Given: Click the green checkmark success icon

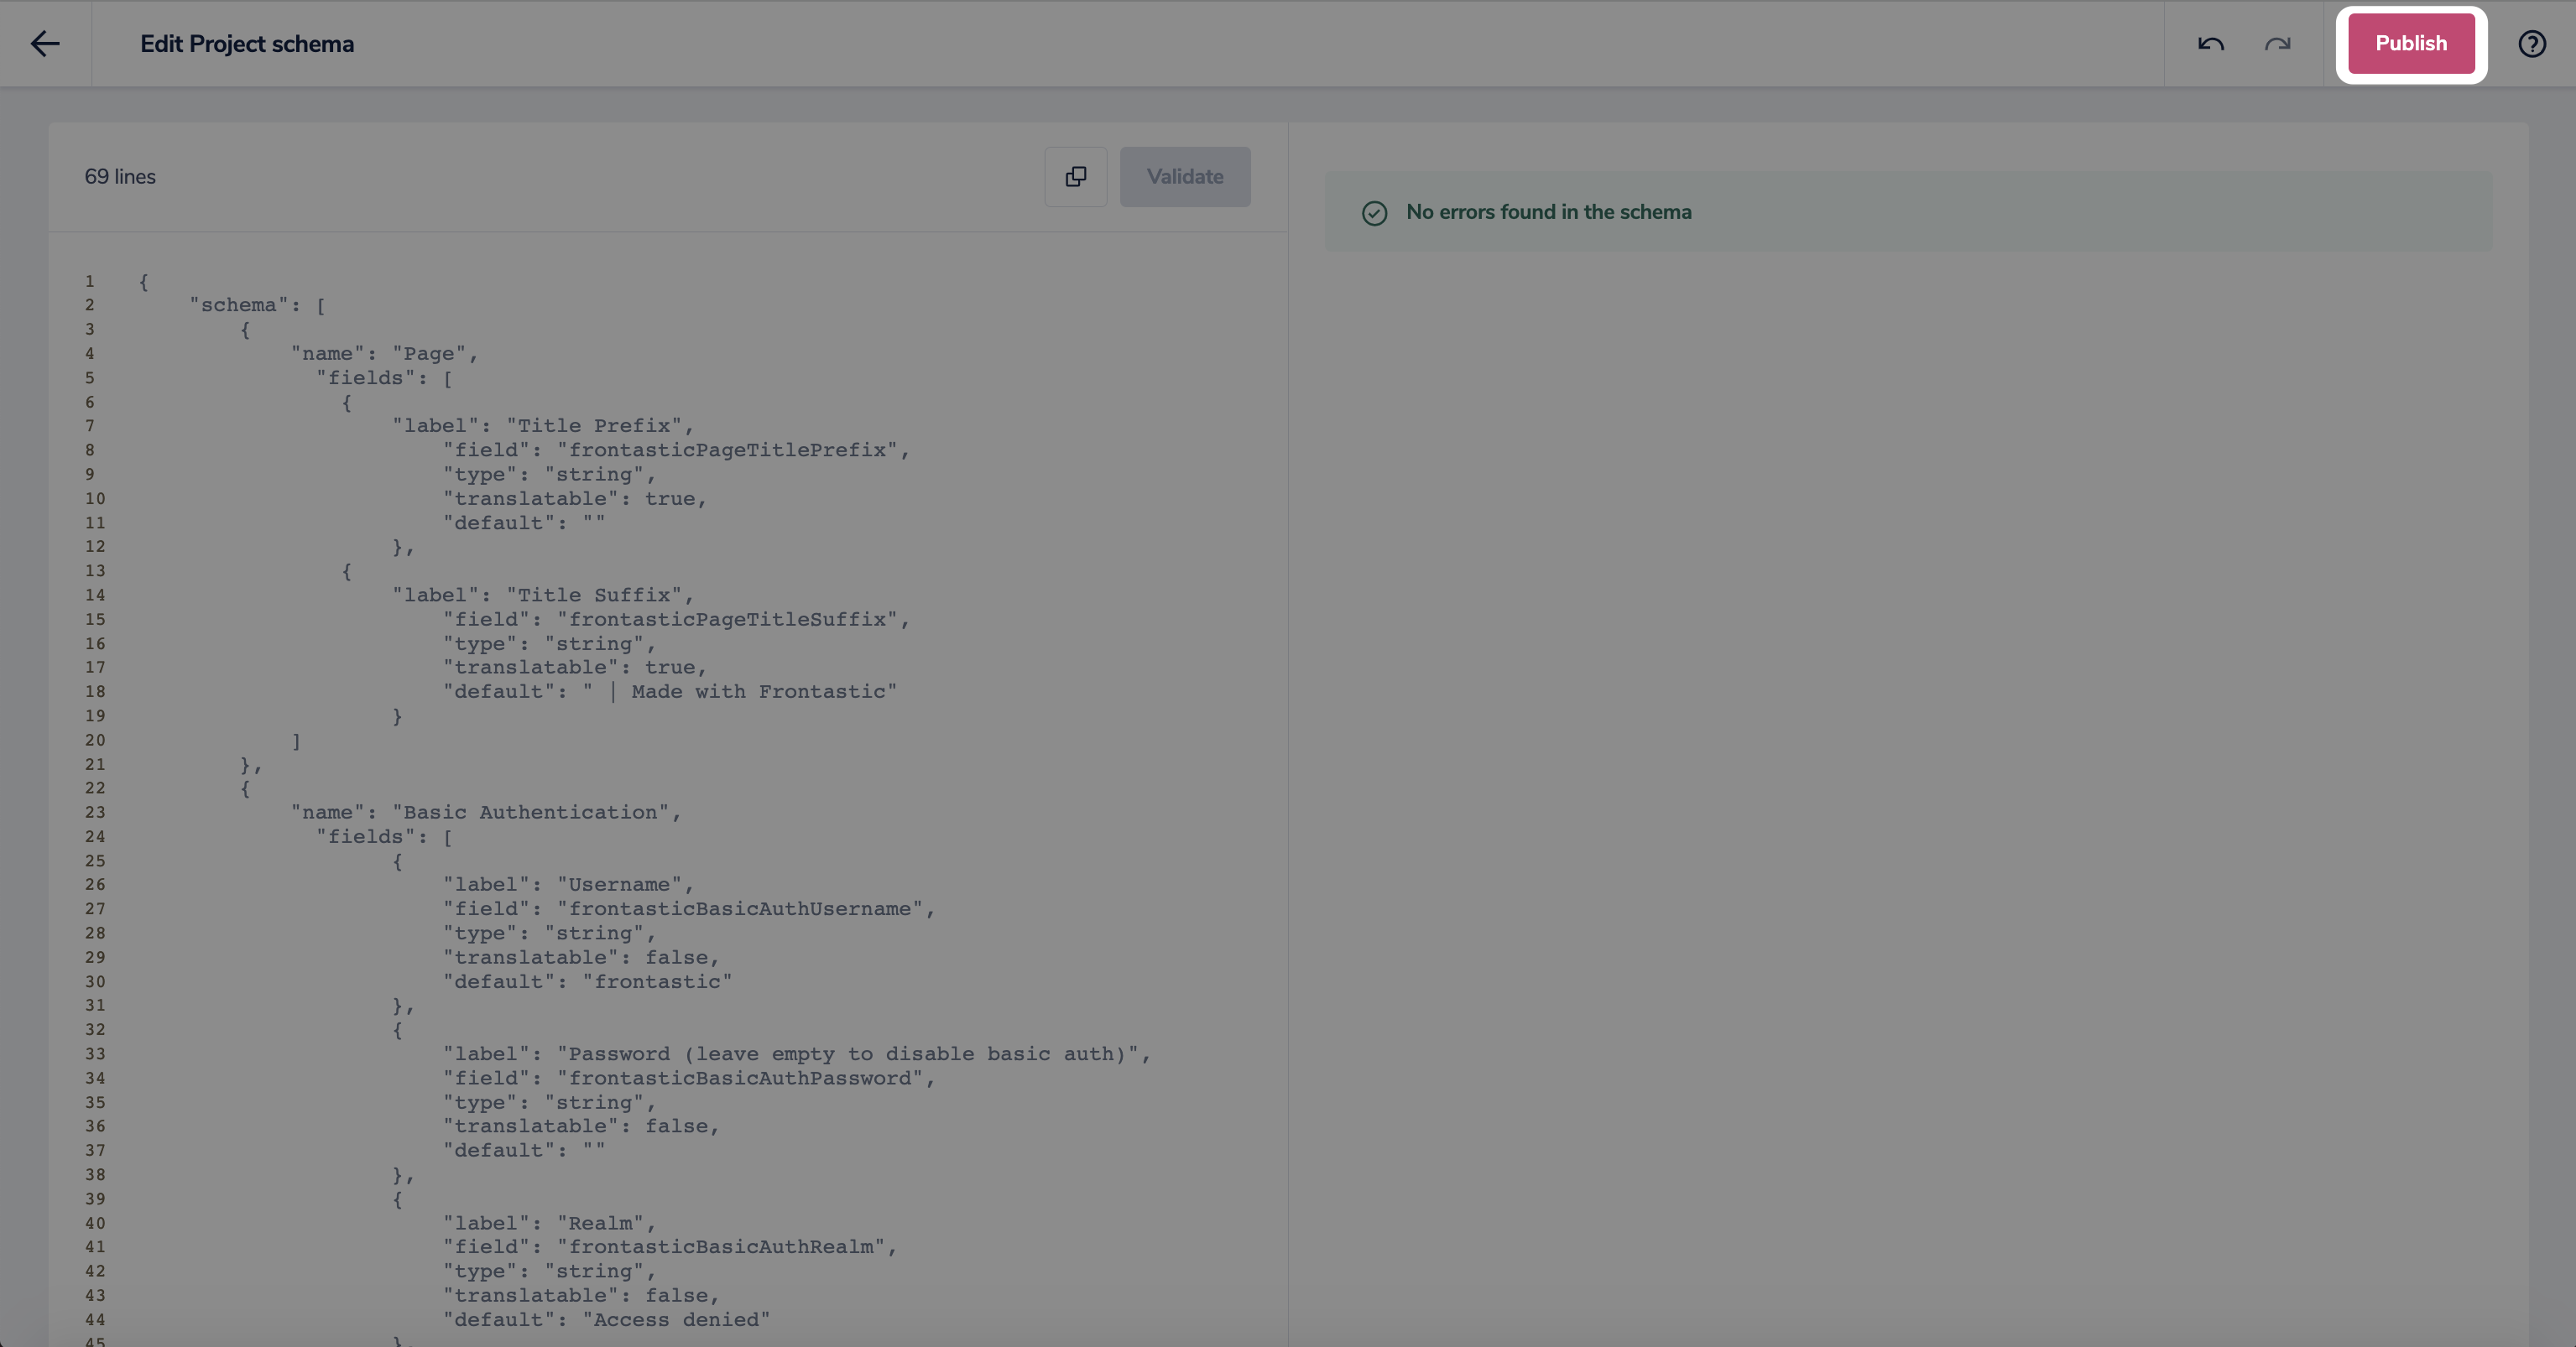Looking at the screenshot, I should point(1374,213).
